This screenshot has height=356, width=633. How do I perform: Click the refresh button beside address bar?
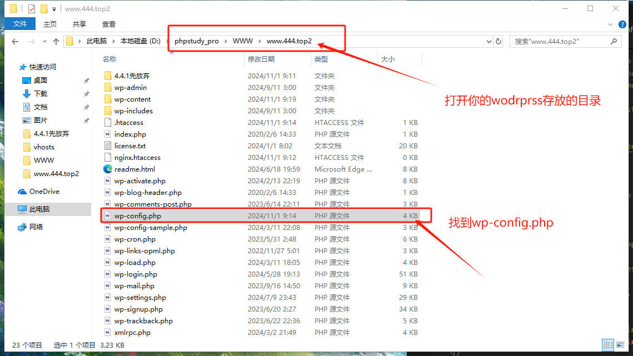[499, 42]
